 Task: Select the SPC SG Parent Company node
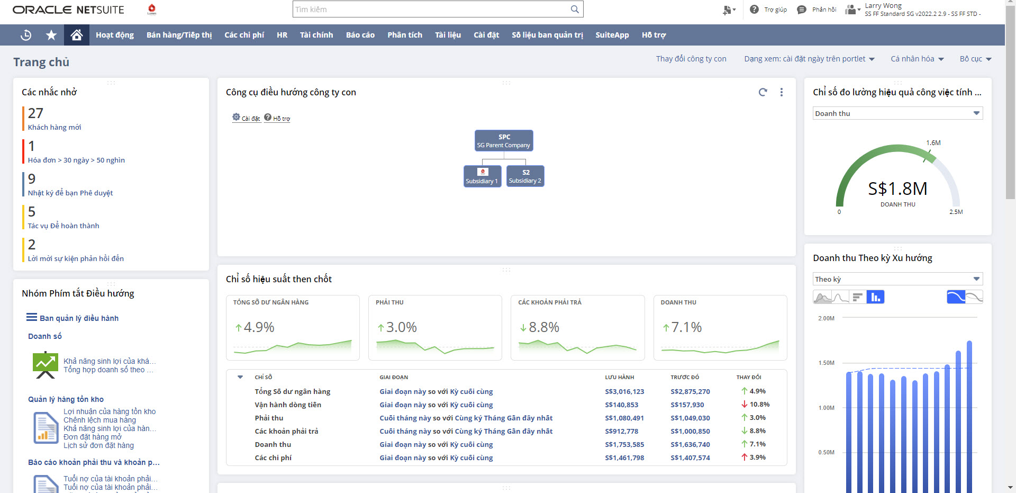[504, 141]
